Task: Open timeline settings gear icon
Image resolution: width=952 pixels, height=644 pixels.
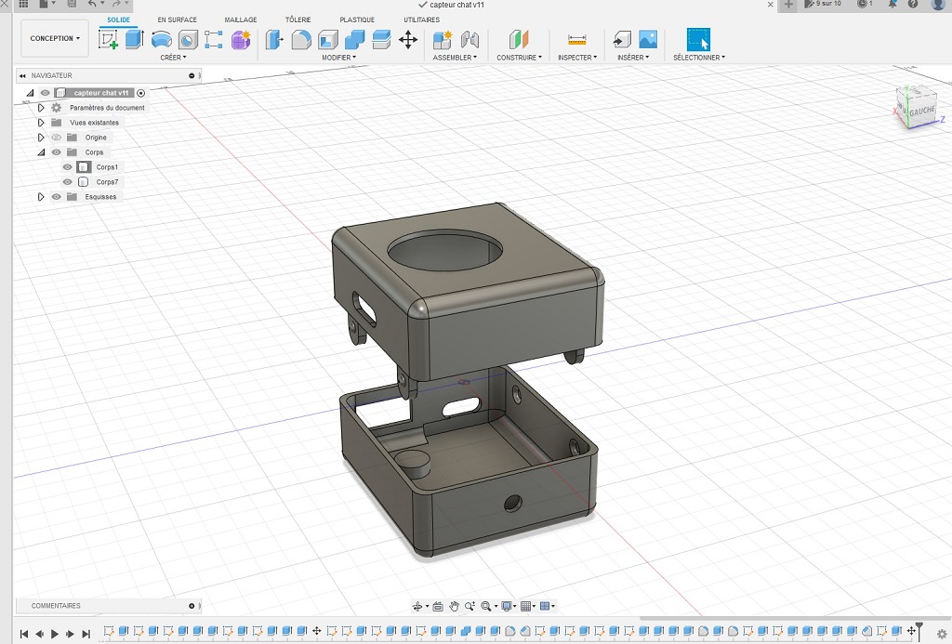Action: (x=941, y=634)
